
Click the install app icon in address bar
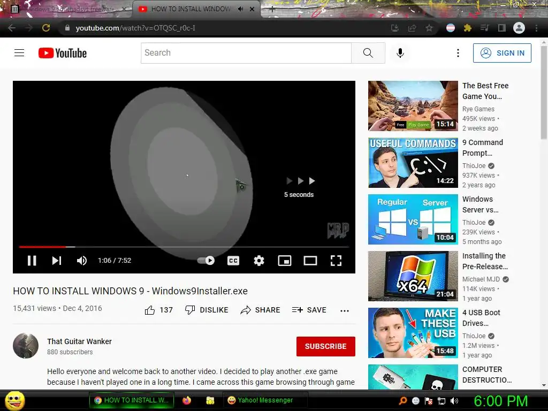394,28
